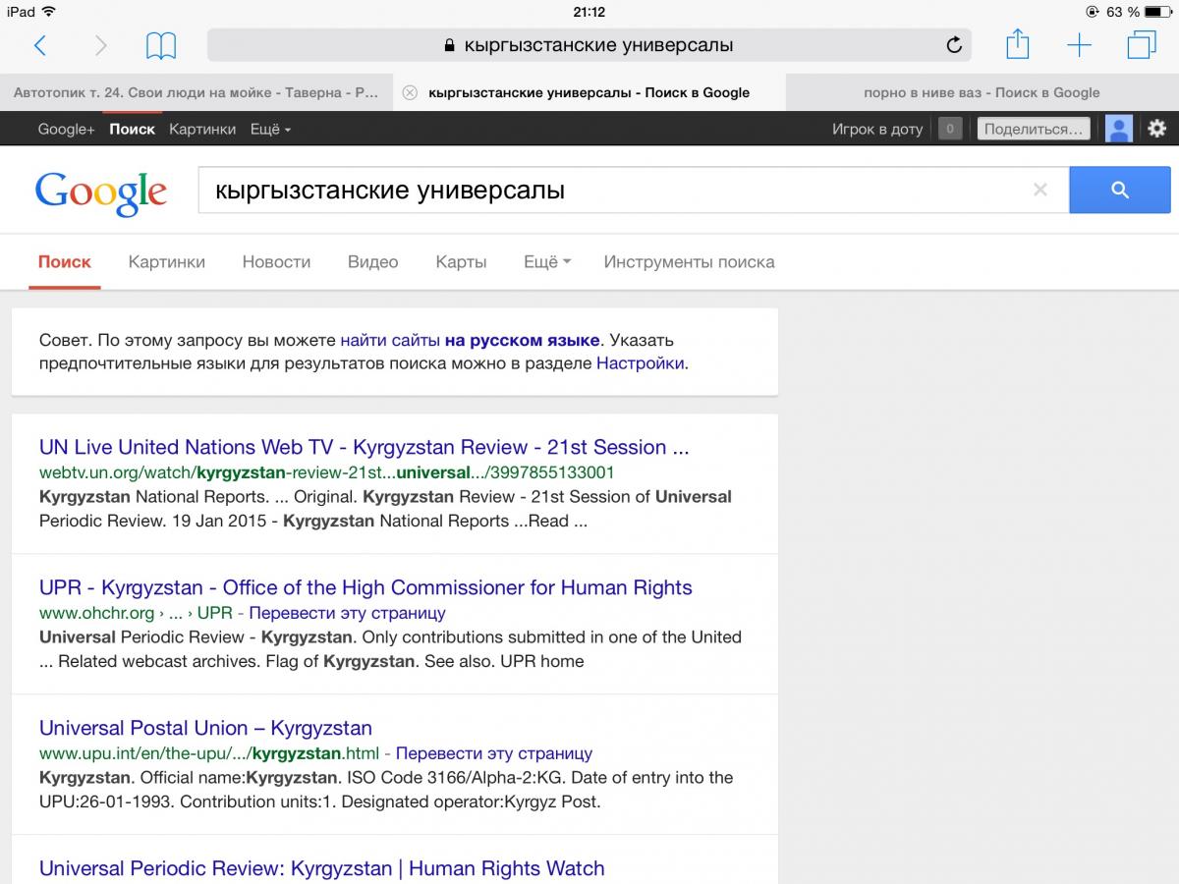
Task: Translate the ohchr.org result page
Action: (348, 613)
